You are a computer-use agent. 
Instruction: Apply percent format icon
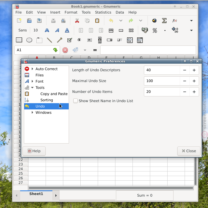tap(155, 31)
